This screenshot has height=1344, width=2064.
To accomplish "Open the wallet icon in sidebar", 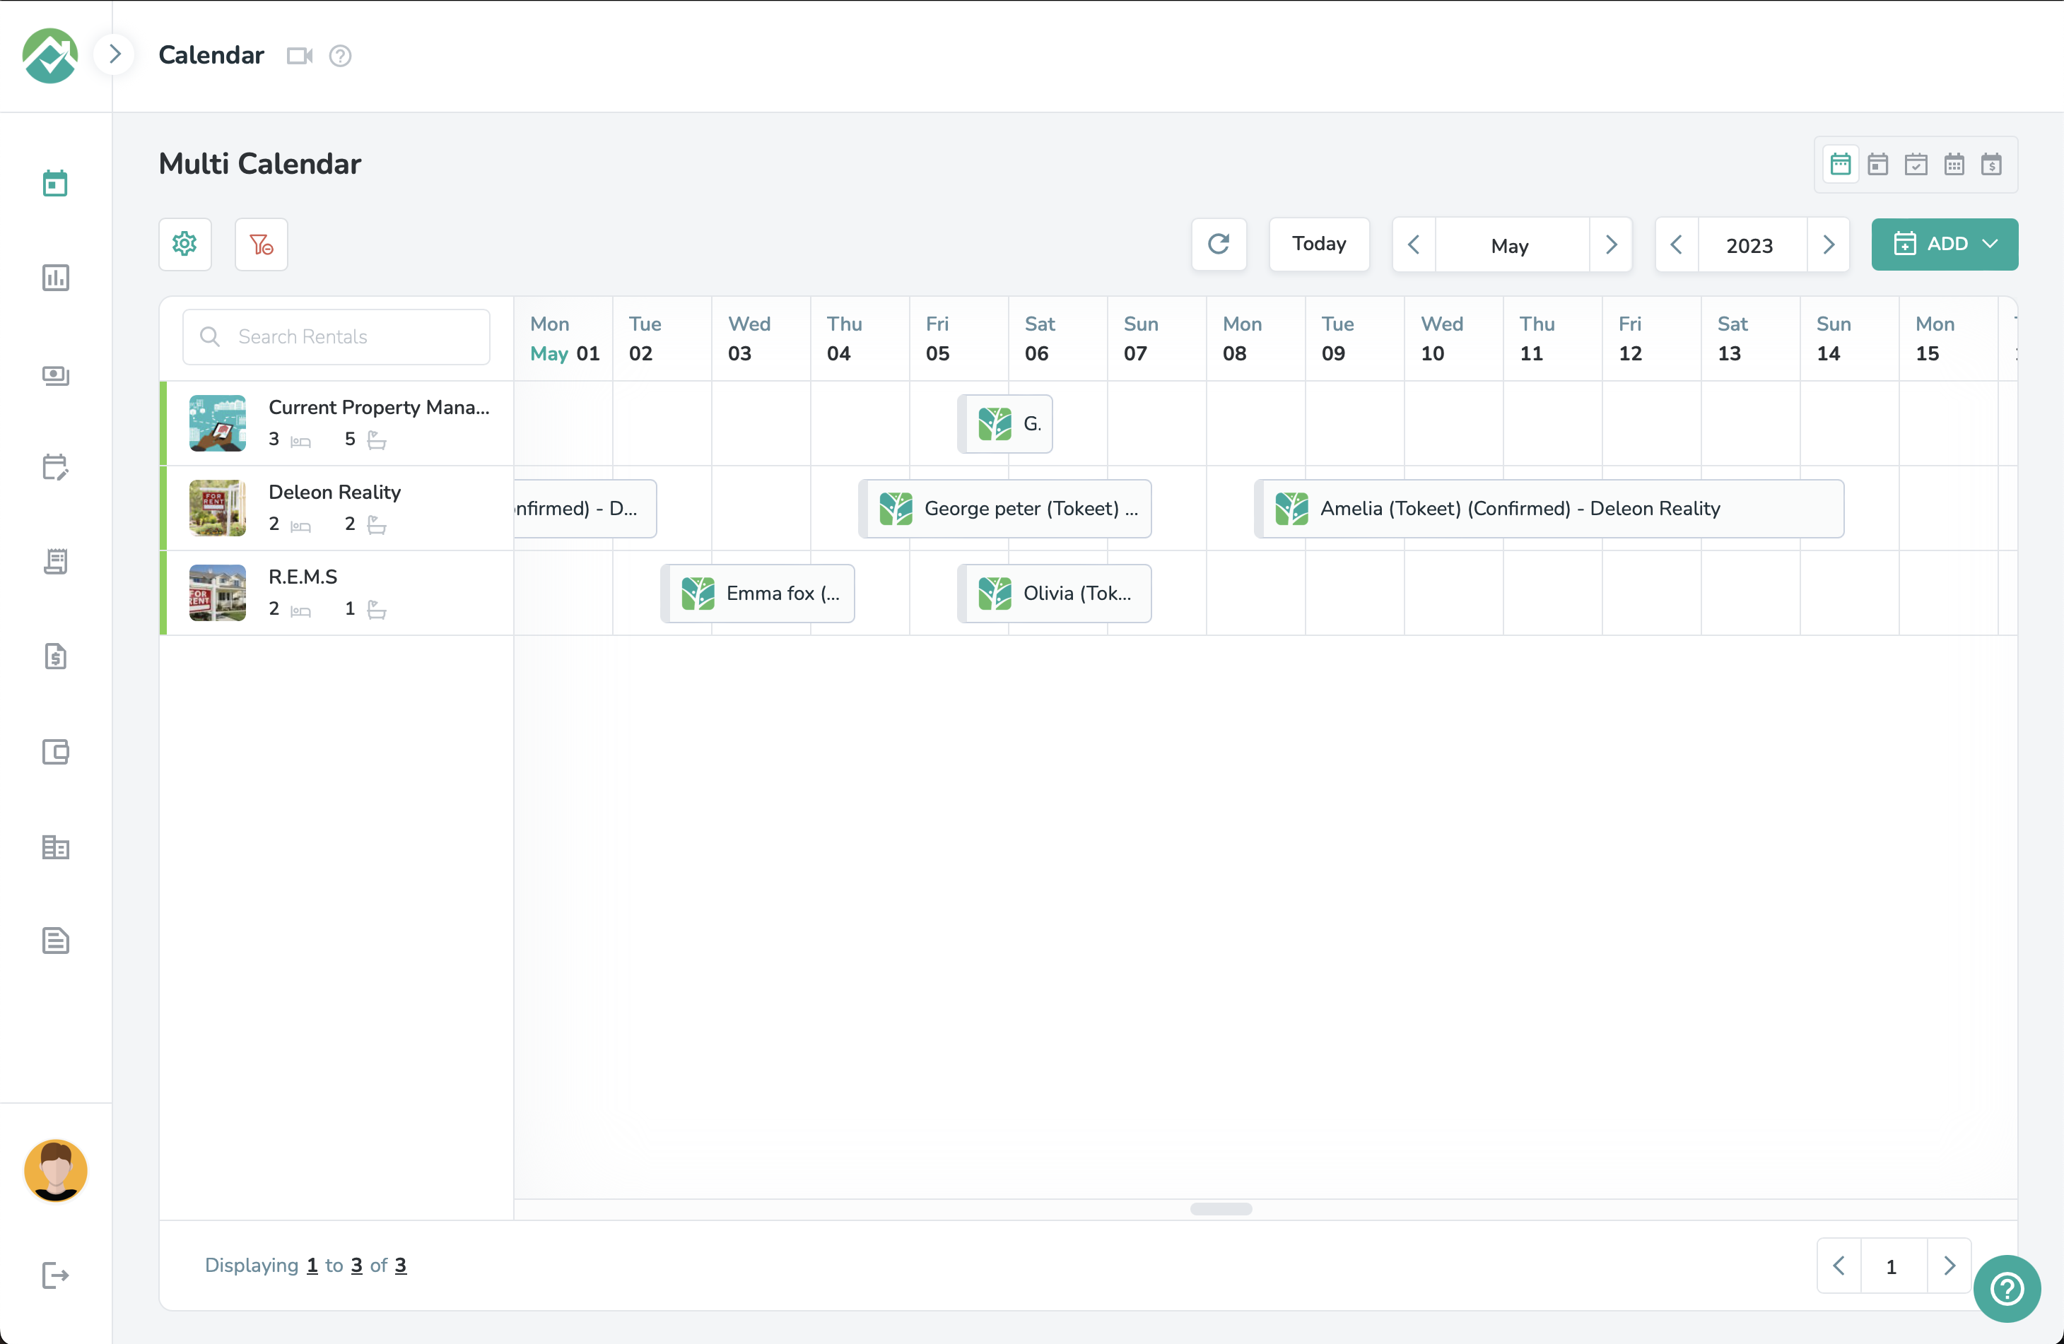I will tap(56, 751).
